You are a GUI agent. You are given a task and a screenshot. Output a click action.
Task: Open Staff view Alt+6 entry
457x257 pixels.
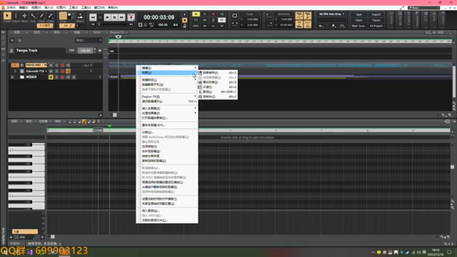217,87
